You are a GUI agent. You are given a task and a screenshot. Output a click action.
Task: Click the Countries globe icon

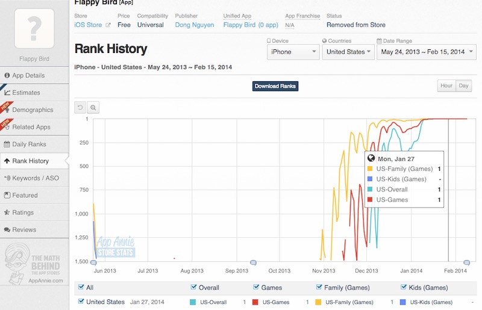pyautogui.click(x=324, y=40)
